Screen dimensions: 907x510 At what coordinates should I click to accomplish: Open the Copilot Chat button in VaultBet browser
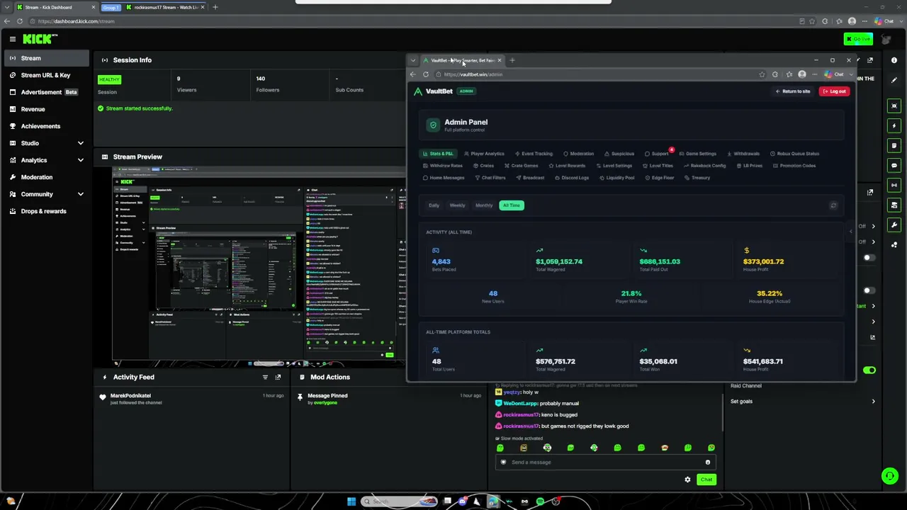[x=834, y=74]
